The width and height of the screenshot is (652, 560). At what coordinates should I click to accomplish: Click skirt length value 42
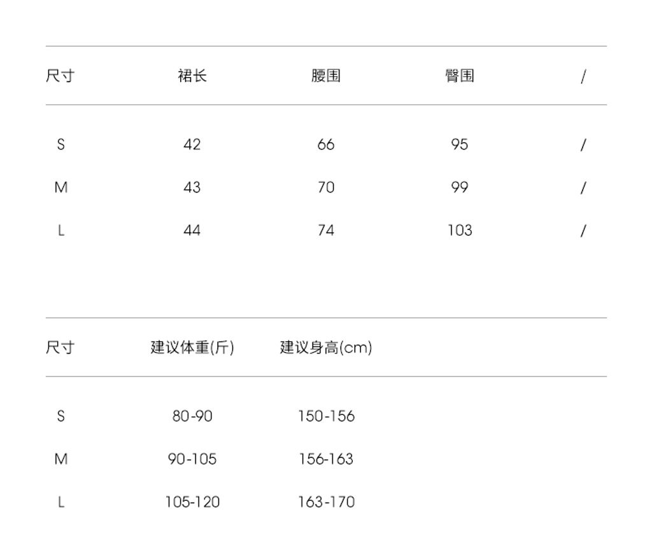click(192, 145)
